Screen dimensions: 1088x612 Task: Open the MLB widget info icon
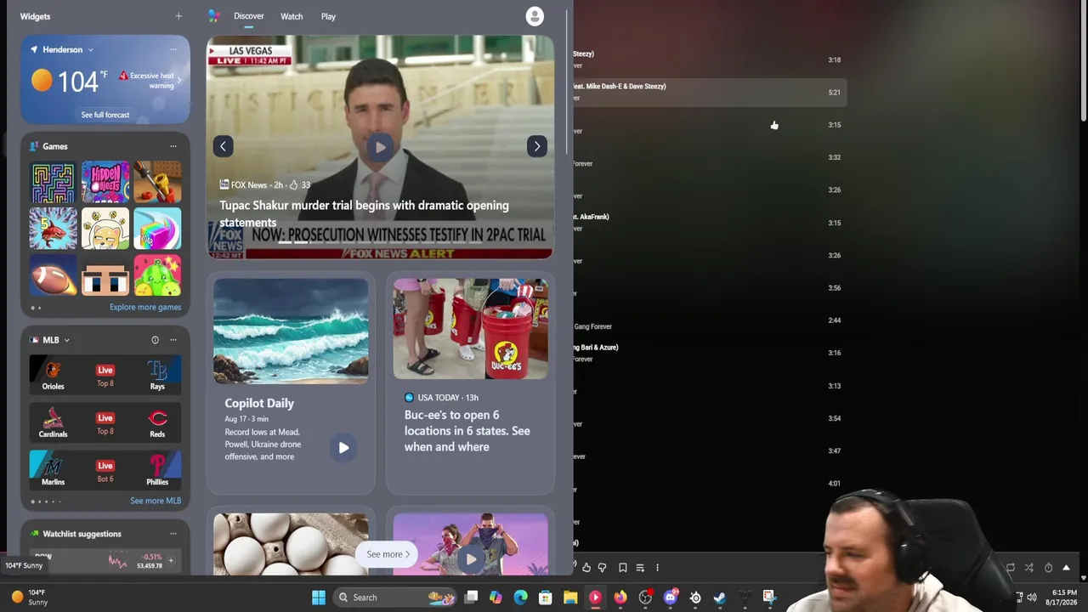pos(155,340)
